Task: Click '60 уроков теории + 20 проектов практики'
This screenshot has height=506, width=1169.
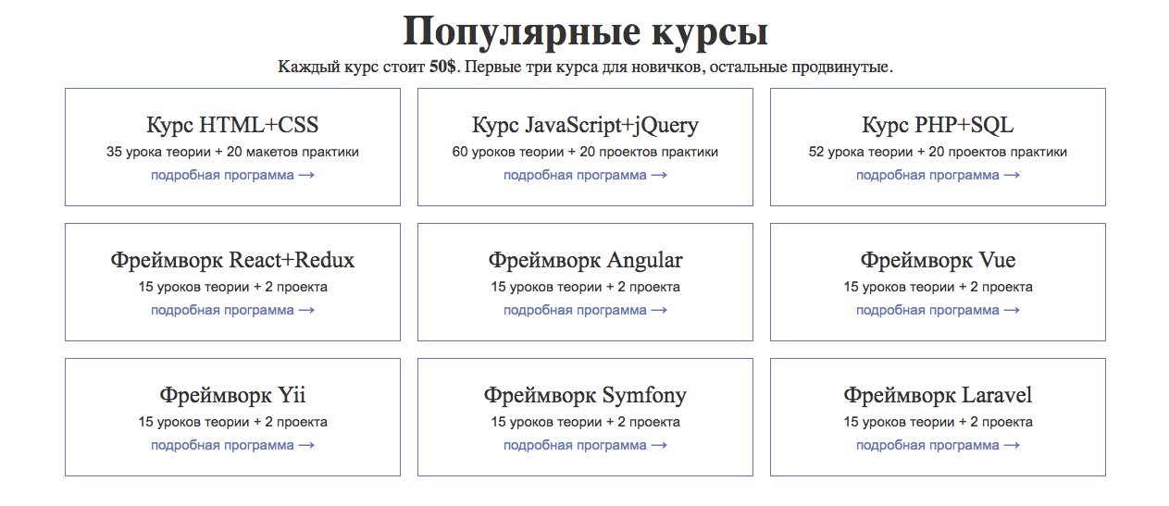Action: click(585, 152)
